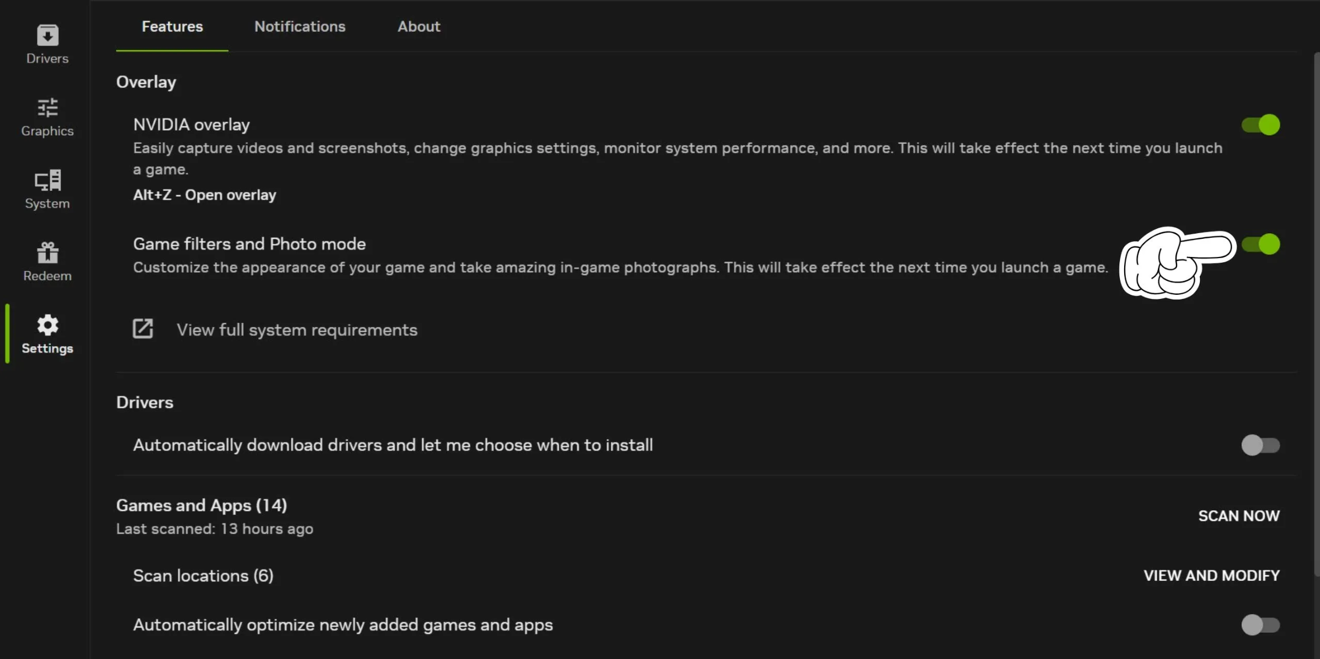1320x659 pixels.
Task: Turn off Game filters and Photo mode
Action: [1260, 244]
